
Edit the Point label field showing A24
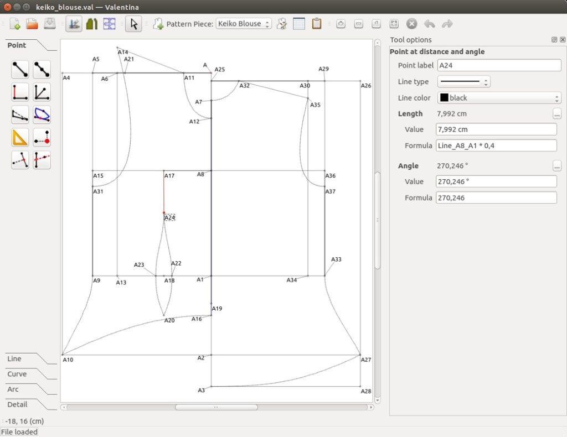498,65
